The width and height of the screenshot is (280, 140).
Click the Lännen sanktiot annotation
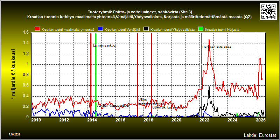[105, 45]
